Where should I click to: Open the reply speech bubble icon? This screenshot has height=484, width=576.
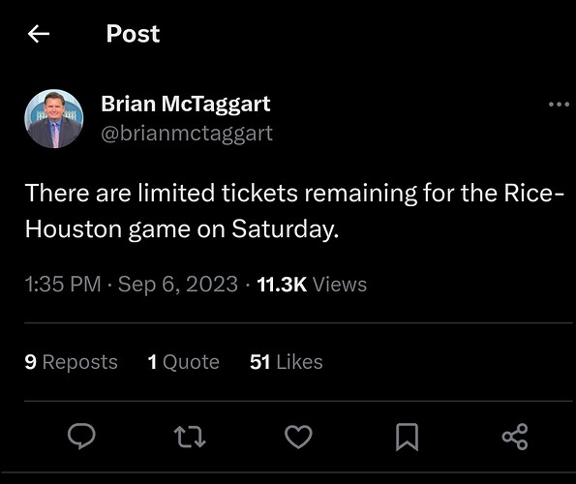(x=81, y=437)
